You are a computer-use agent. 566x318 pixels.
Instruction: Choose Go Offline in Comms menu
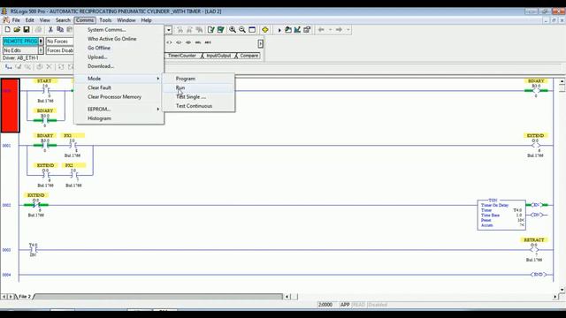coord(119,48)
